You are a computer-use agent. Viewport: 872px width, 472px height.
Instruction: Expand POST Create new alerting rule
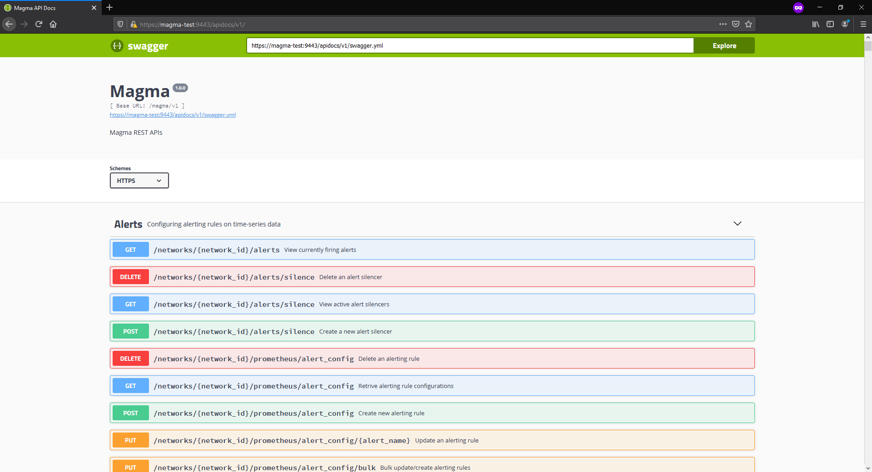[x=432, y=413]
